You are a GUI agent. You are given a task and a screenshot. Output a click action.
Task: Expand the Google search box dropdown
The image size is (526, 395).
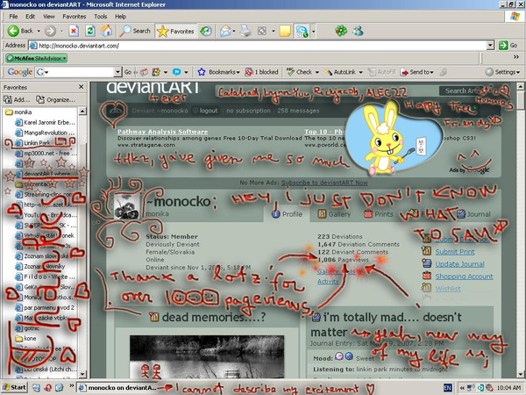[x=117, y=72]
